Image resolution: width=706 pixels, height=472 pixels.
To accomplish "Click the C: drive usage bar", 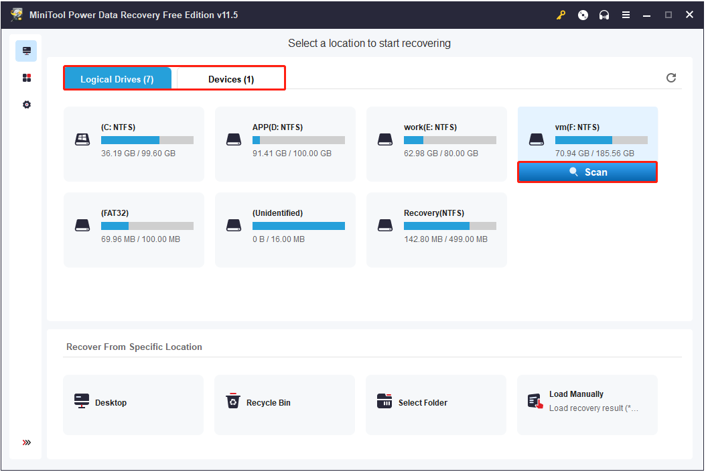I will pyautogui.click(x=147, y=140).
